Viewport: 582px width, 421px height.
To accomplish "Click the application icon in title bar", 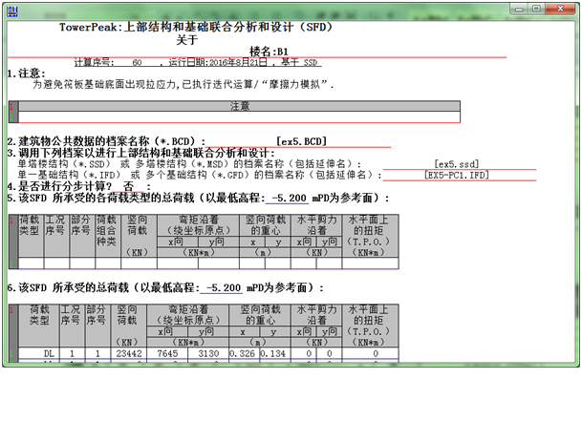I will point(11,11).
